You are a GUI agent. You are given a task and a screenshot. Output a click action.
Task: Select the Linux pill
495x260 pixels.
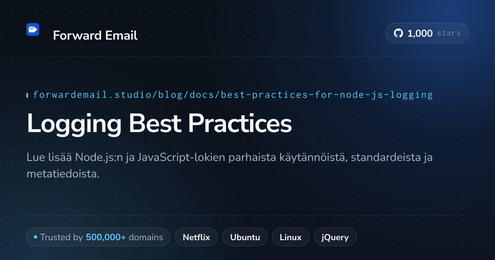coord(290,237)
